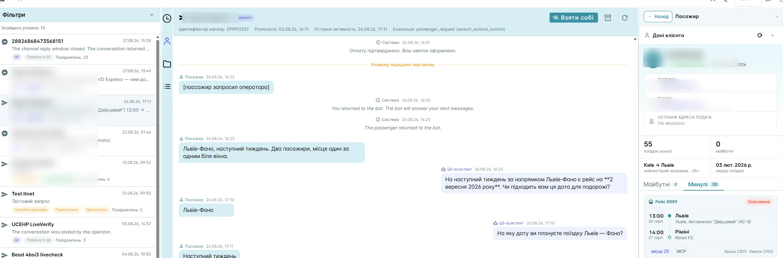Click the ШІ tag on conversation 28826868473568151
Screen dimensions: 783x258
[17, 57]
